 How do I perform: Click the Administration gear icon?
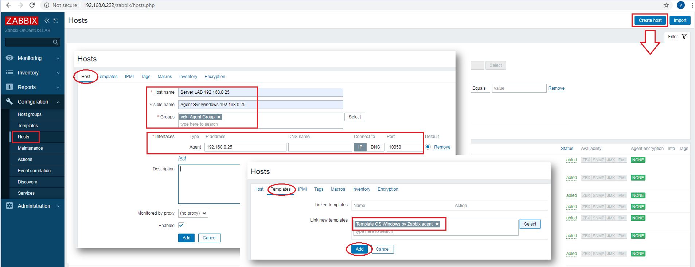pyautogui.click(x=9, y=206)
